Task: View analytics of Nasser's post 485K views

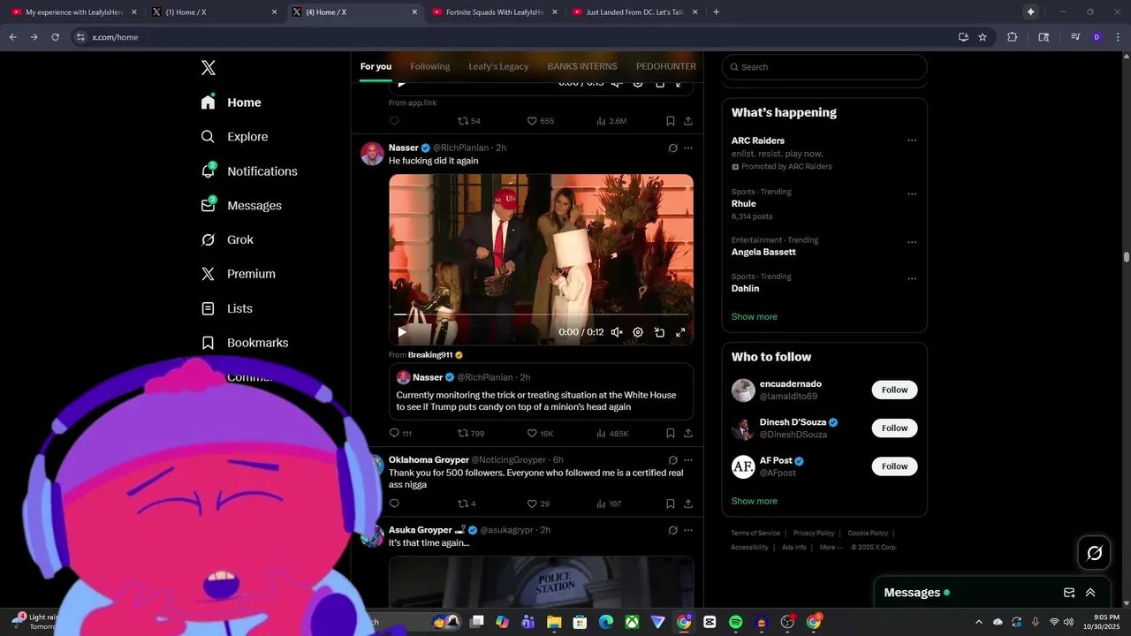Action: tap(612, 434)
